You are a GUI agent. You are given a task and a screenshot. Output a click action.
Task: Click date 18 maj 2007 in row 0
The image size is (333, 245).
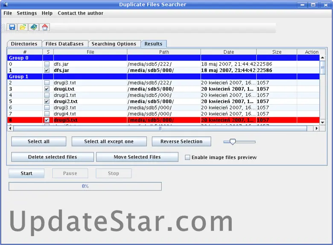pos(228,64)
